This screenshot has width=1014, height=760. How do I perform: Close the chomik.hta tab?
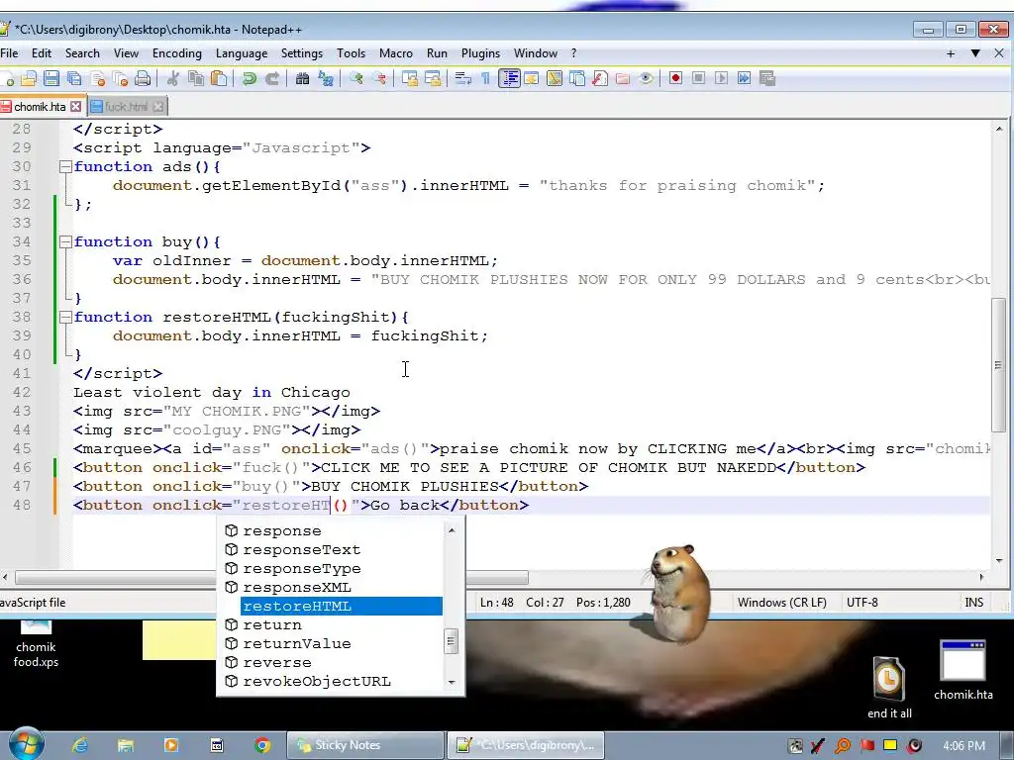coord(76,107)
